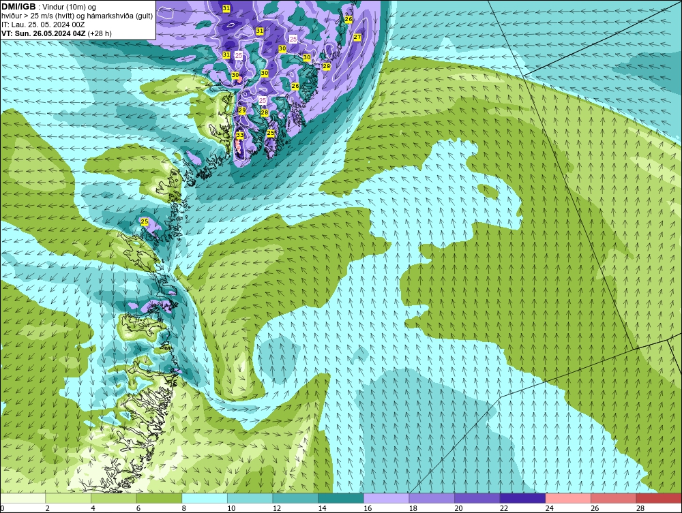Click the legend tick number 24

click(x=549, y=508)
